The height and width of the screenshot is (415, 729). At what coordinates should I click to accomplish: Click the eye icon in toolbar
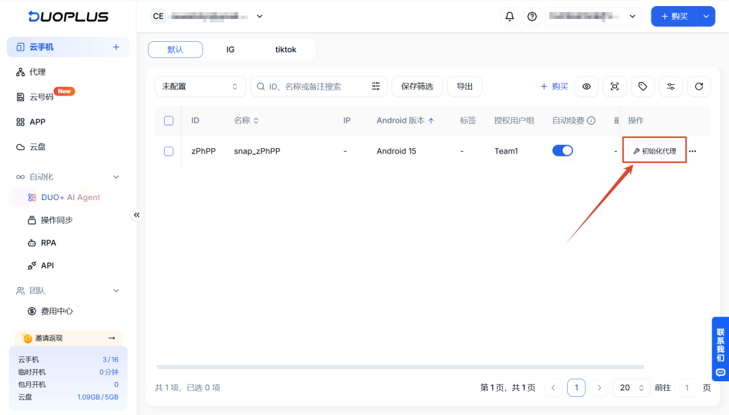click(587, 86)
